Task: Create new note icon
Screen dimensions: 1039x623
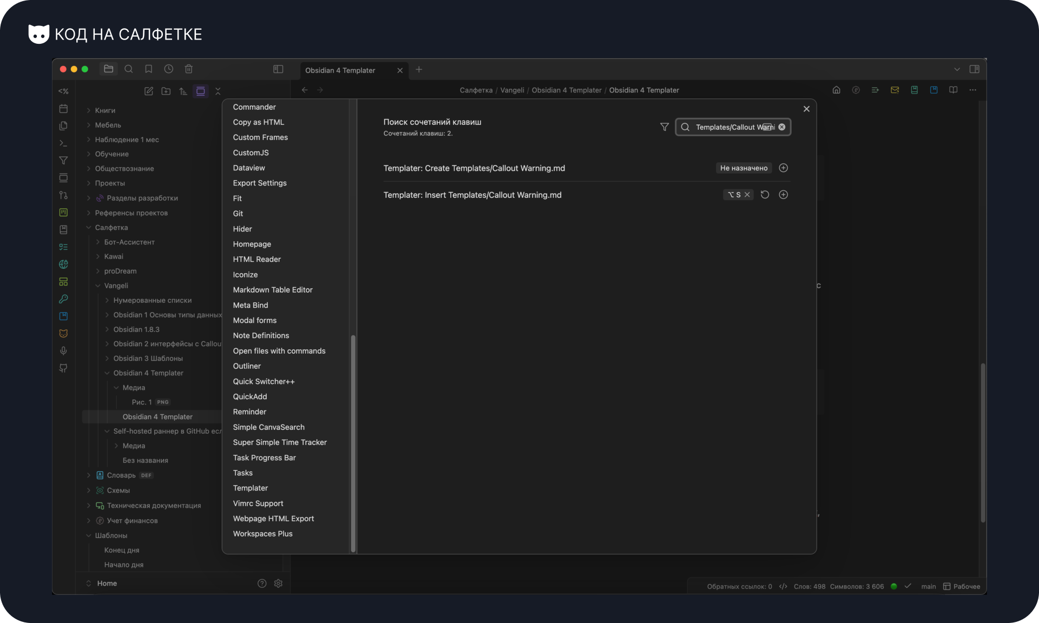Action: click(149, 91)
